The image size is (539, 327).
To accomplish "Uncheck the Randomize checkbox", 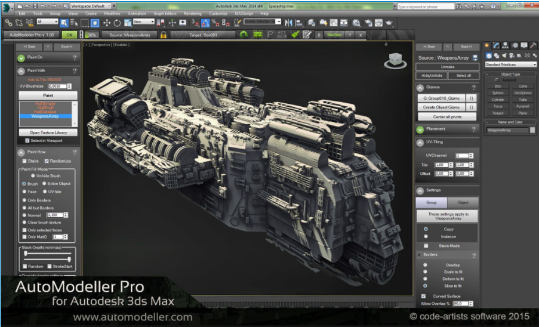I will tap(47, 161).
